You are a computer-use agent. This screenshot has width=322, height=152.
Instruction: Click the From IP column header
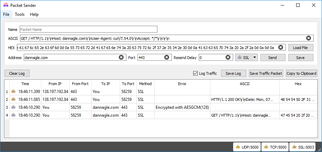(55, 83)
